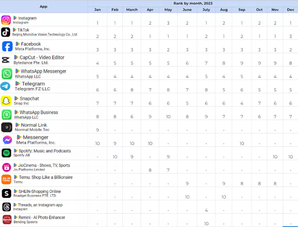Screen dimensions: 298x227
Task: Click the Threads app icon
Action: 7,207
